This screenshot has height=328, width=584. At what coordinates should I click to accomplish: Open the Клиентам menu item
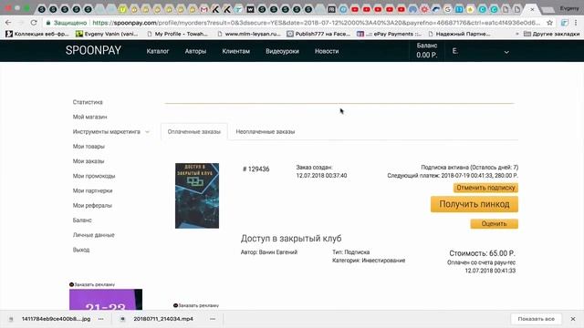pos(235,51)
